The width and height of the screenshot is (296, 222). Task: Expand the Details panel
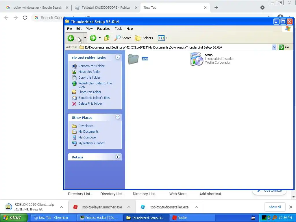pyautogui.click(x=117, y=157)
